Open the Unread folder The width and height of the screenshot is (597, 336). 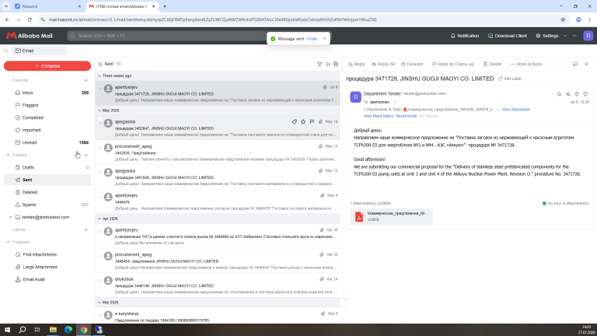coord(47,142)
